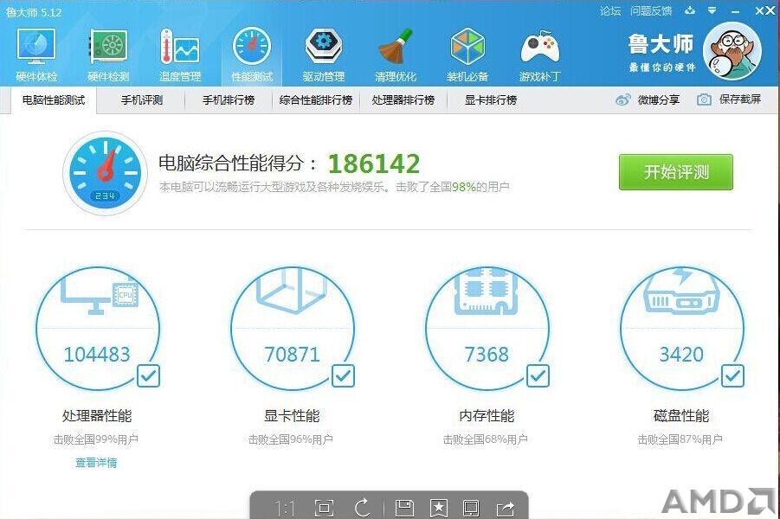
Task: Switch to 综合性能排行榜 tab
Action: (316, 100)
